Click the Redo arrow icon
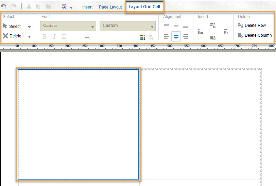The width and height of the screenshot is (276, 186). pos(13,6)
